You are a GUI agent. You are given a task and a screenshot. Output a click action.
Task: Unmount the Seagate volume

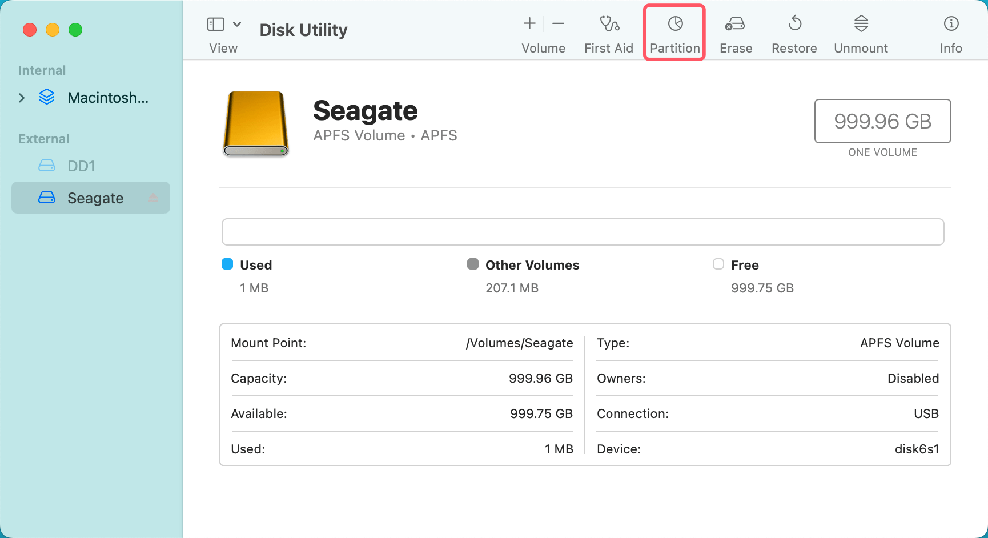[x=861, y=31]
